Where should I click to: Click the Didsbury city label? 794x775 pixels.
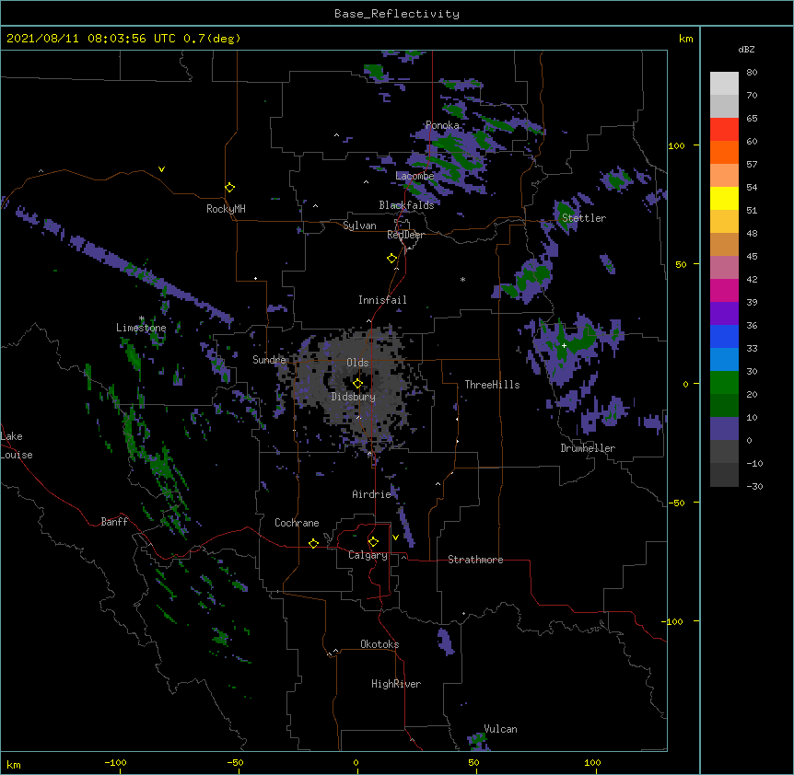tap(354, 397)
